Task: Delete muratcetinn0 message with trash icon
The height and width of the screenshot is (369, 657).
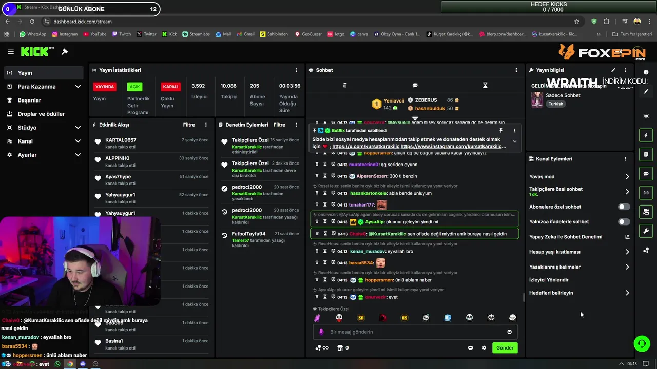Action: coord(317,165)
